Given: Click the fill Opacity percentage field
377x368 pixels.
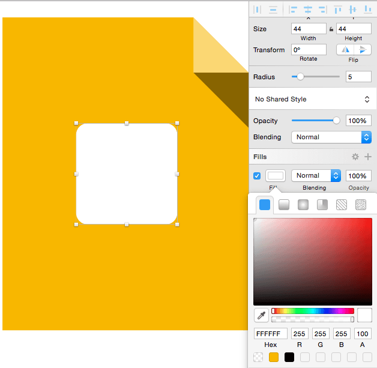Looking at the screenshot, I should click(x=358, y=176).
